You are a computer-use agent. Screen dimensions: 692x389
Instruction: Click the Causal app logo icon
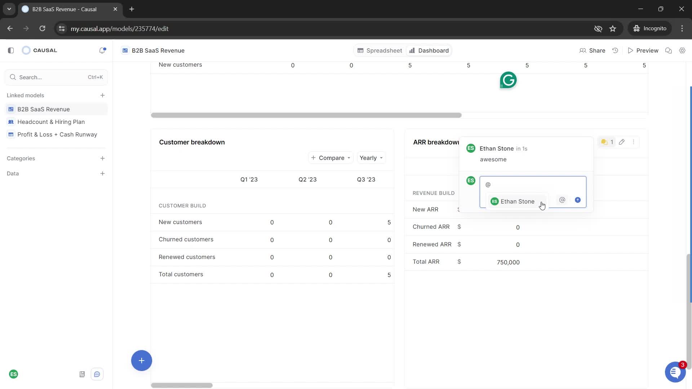point(26,50)
